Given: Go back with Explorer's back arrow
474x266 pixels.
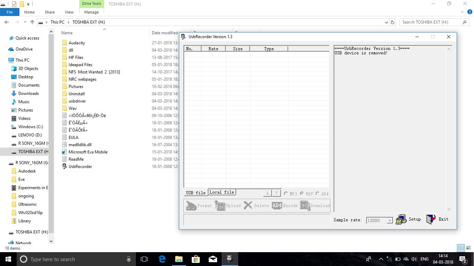Looking at the screenshot, I should coord(7,22).
